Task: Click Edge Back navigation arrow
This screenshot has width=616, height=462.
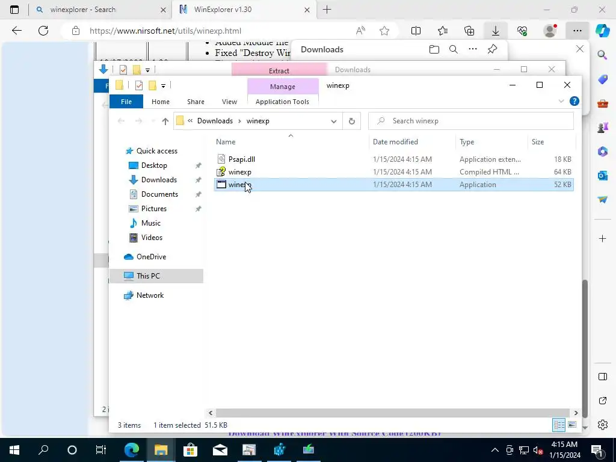Action: (16, 31)
